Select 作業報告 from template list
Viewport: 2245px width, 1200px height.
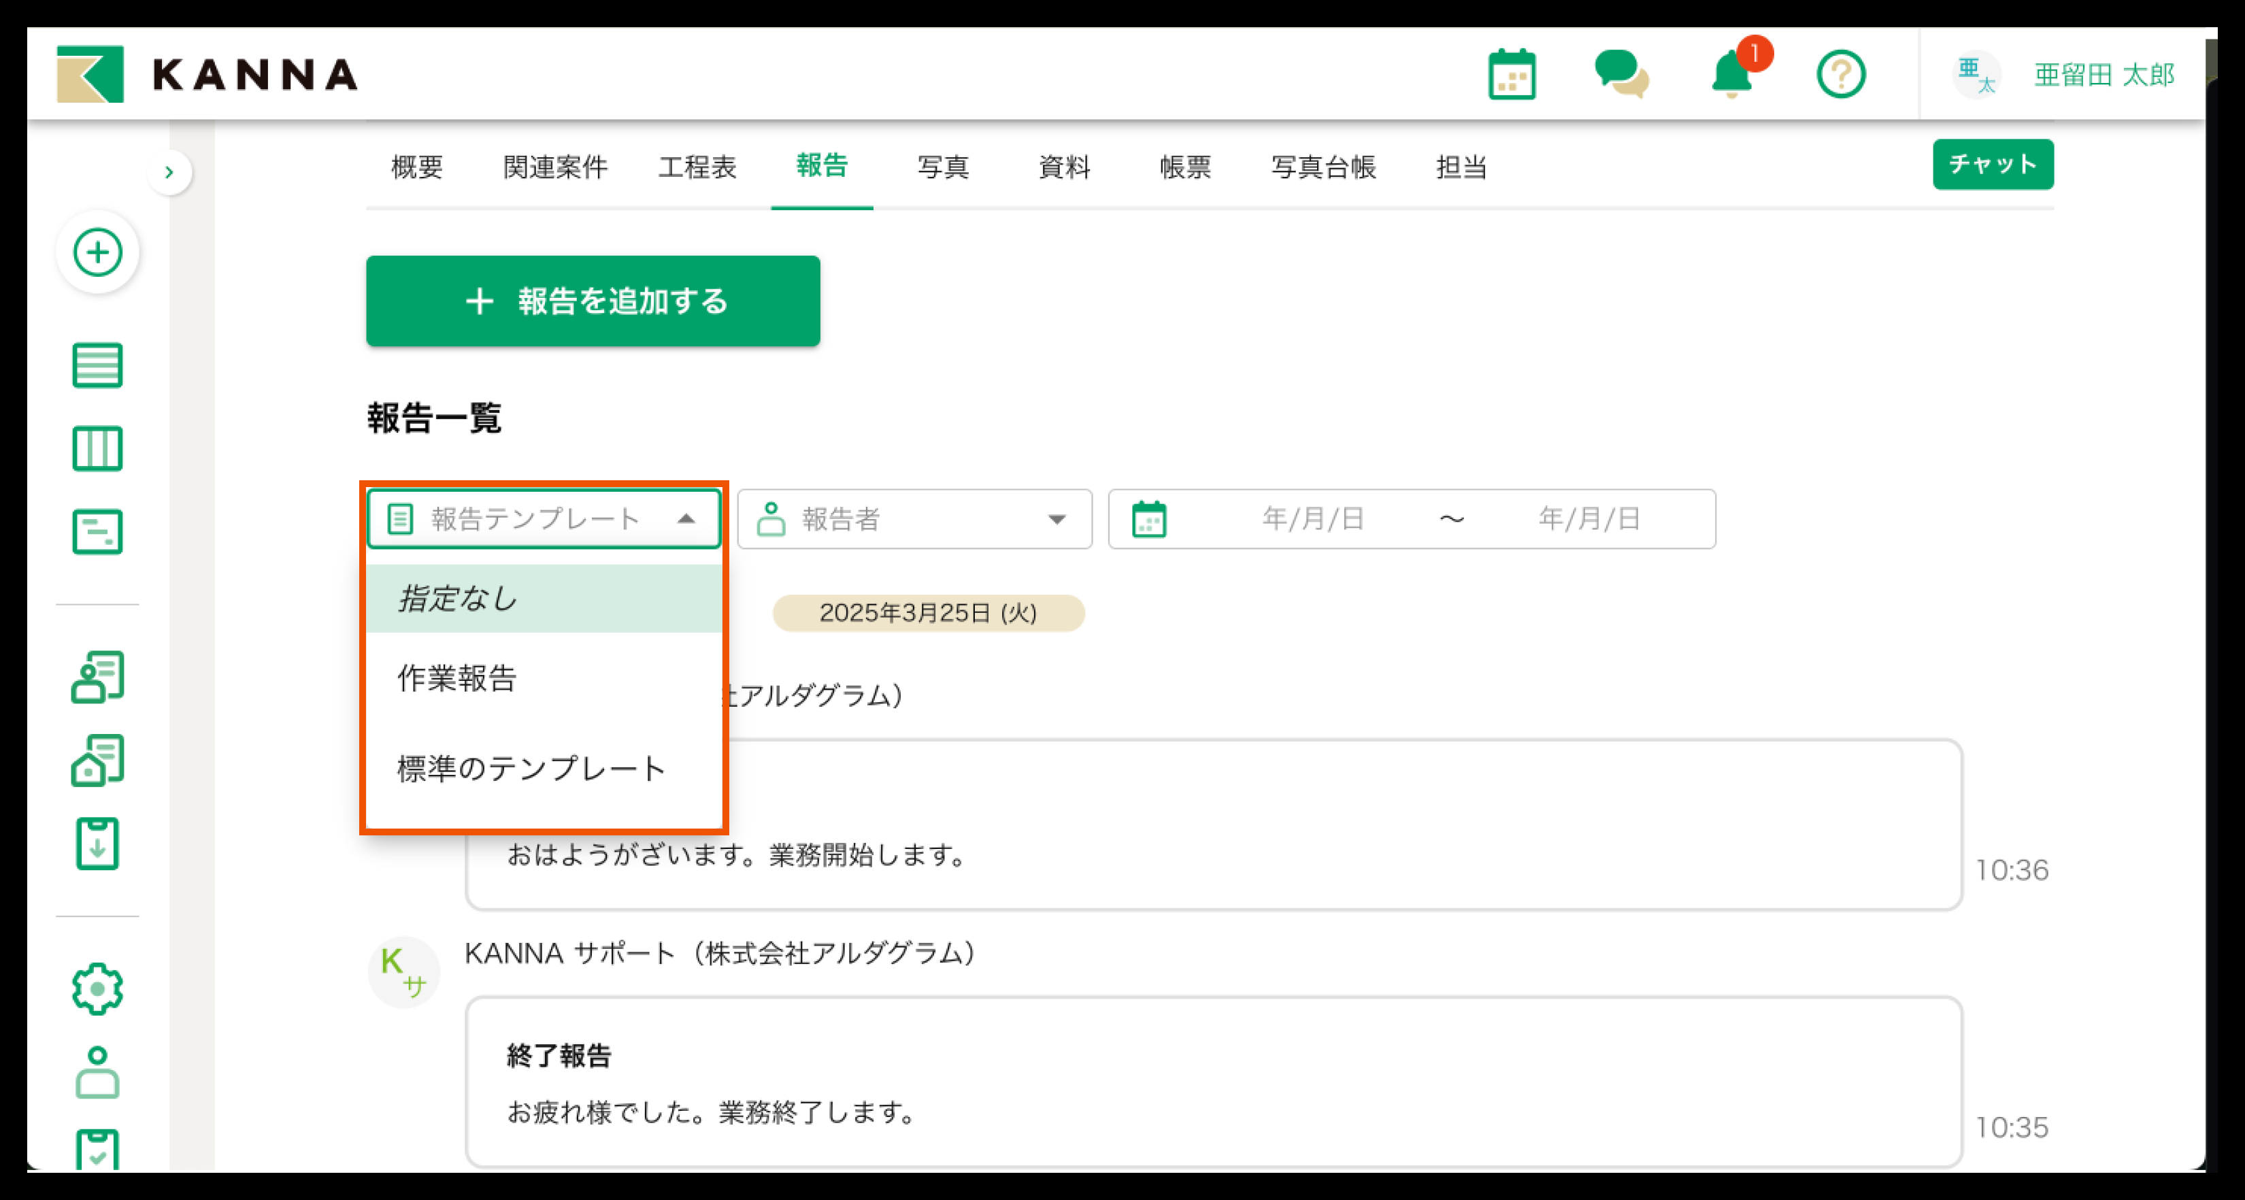[456, 678]
